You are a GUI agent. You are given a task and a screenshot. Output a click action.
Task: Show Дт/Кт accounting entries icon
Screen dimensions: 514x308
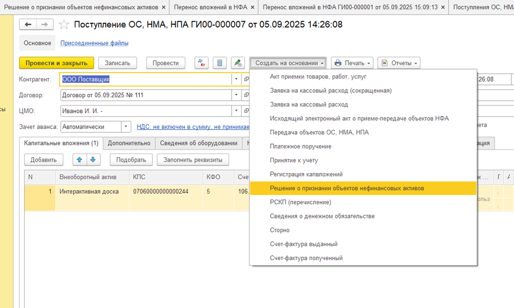[202, 63]
